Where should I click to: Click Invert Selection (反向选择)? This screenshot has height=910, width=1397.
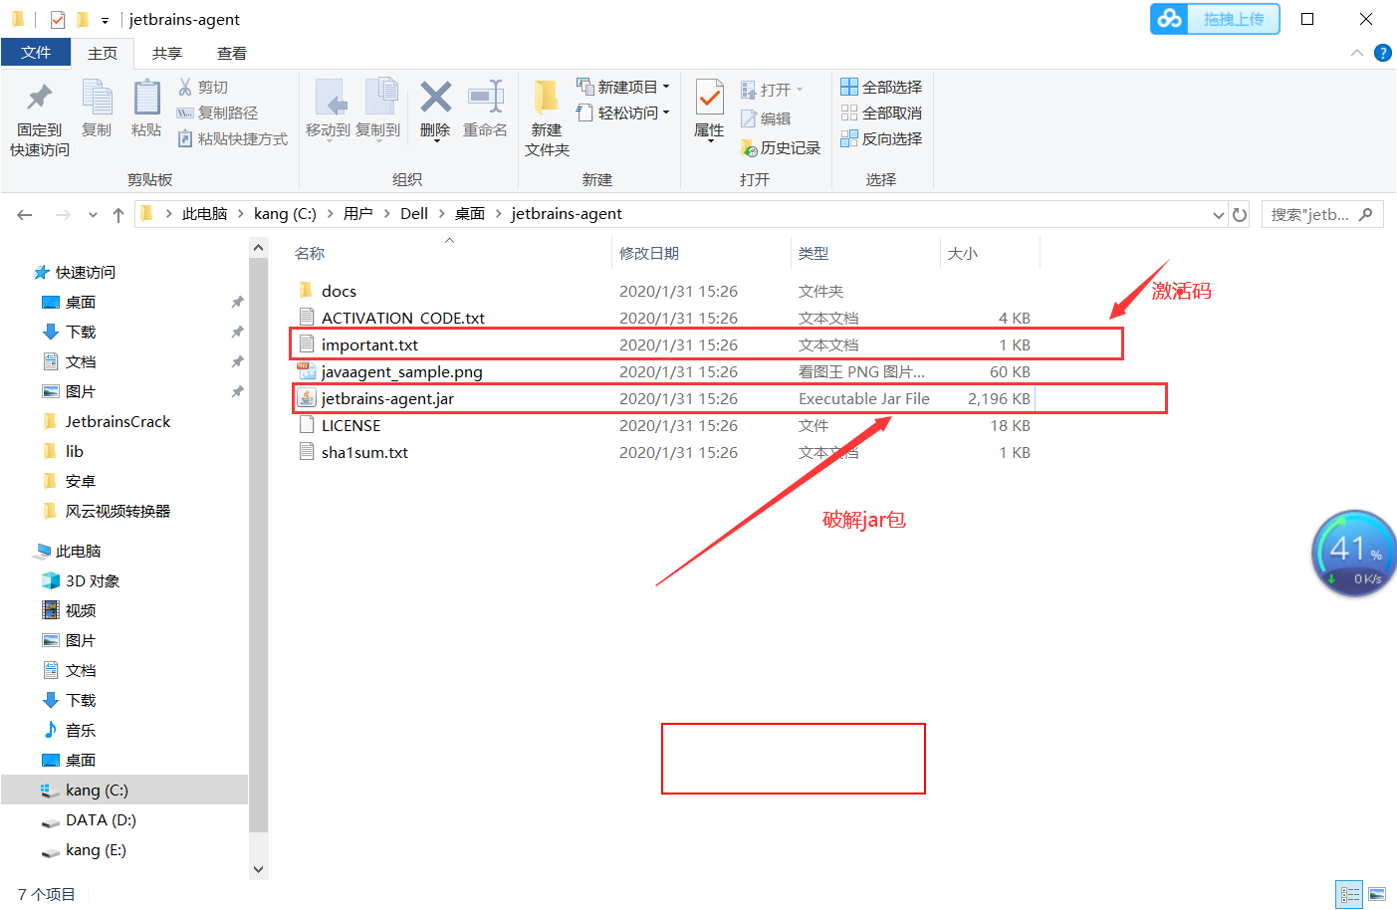(881, 139)
